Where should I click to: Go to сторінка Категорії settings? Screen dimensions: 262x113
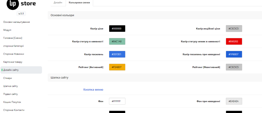tap(14, 46)
